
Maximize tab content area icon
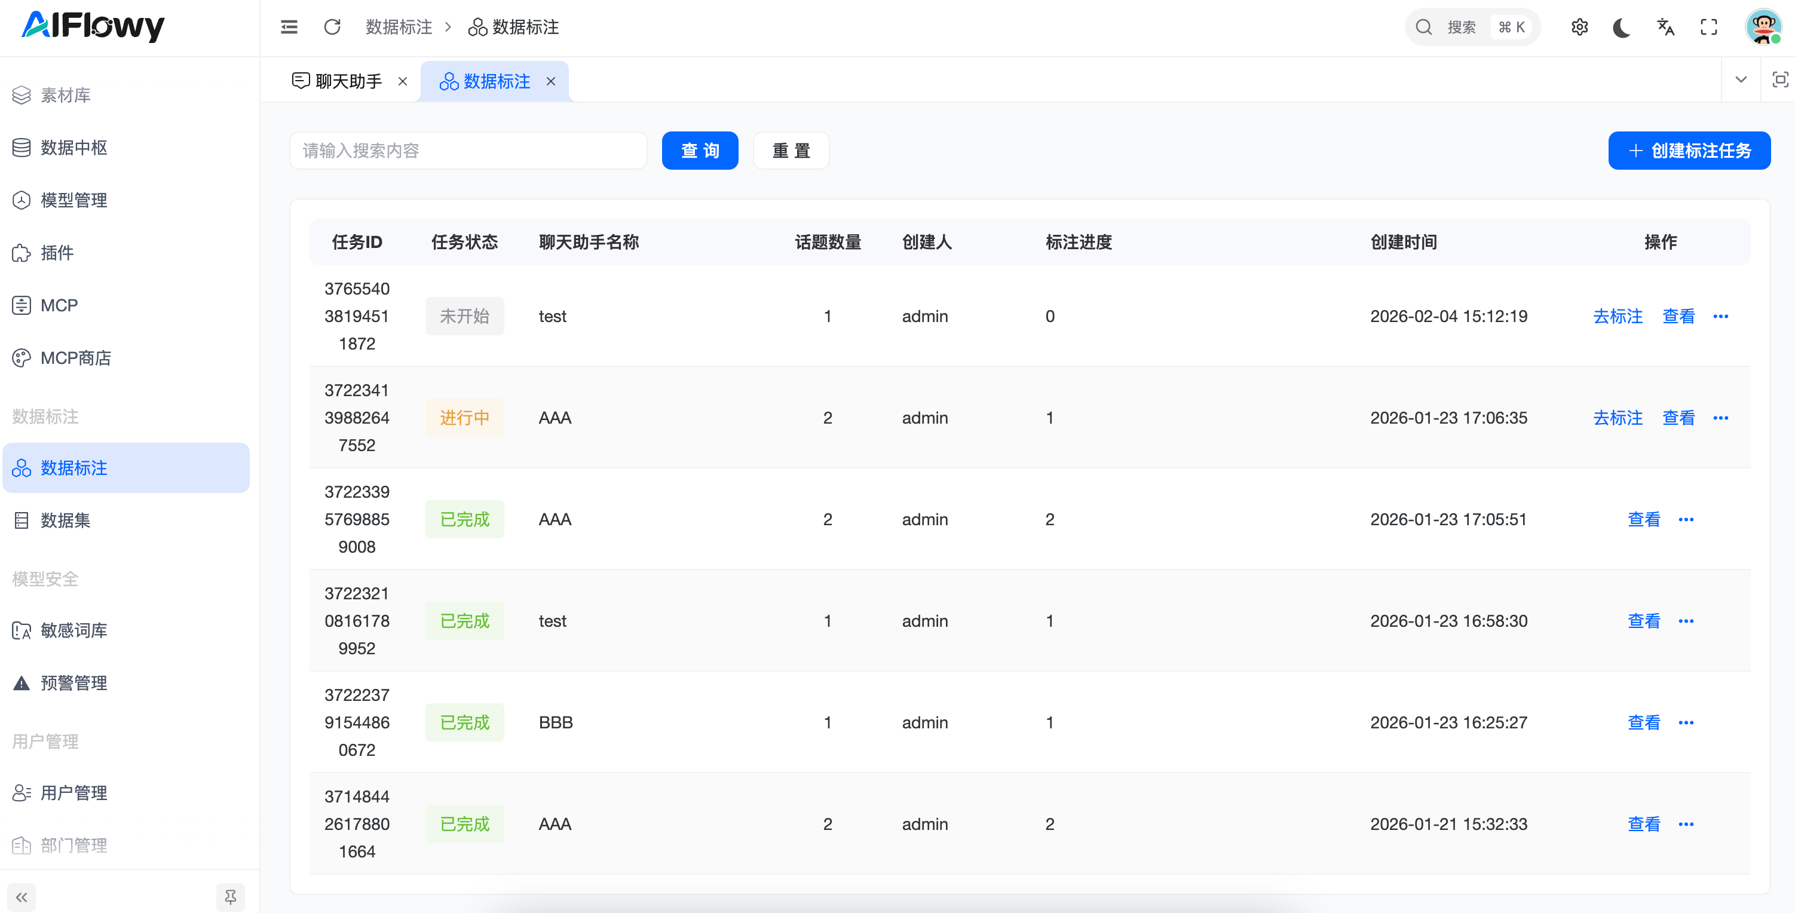click(x=1779, y=80)
